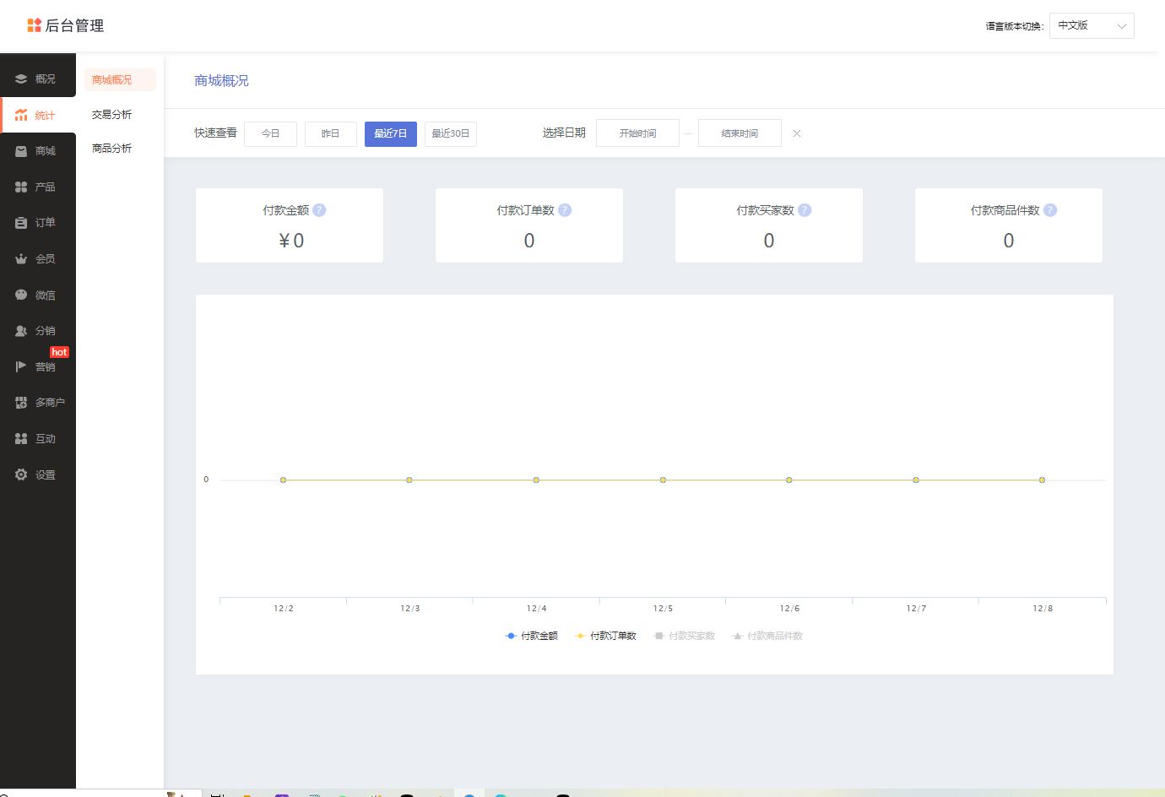Click the 后台管理 logo icon

pyautogui.click(x=34, y=25)
